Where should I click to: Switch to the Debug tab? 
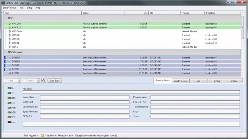[x=234, y=81]
